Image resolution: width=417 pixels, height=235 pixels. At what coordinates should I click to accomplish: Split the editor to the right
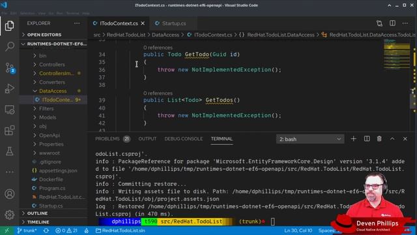click(x=392, y=23)
